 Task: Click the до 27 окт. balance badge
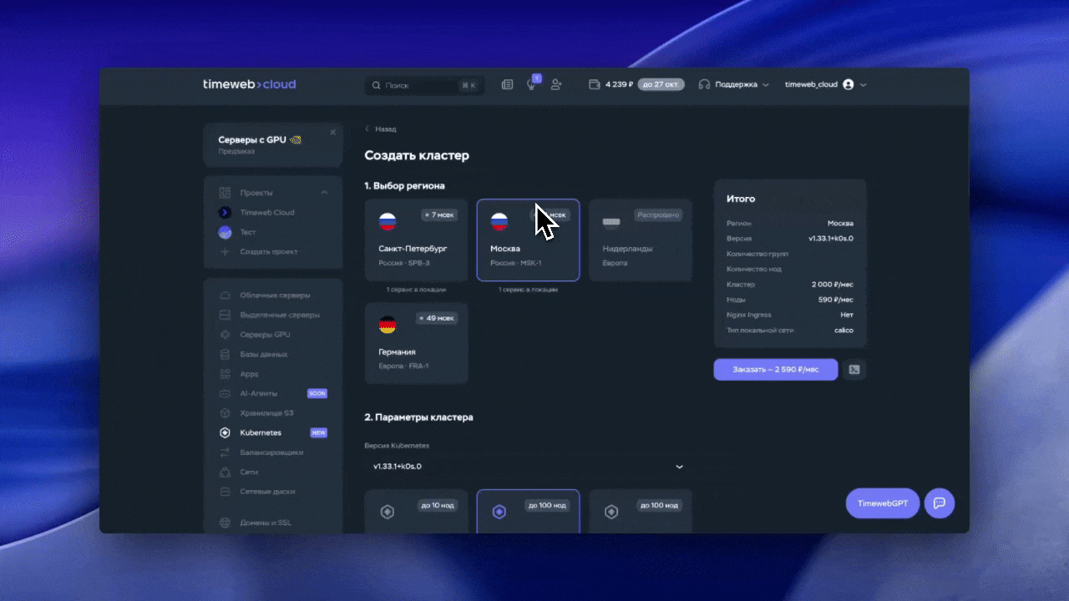point(661,84)
